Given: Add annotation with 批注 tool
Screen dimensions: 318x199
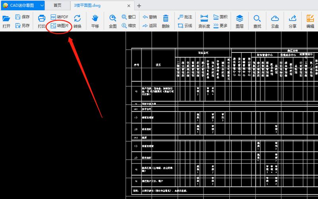Looking at the screenshot, I should (185, 17).
